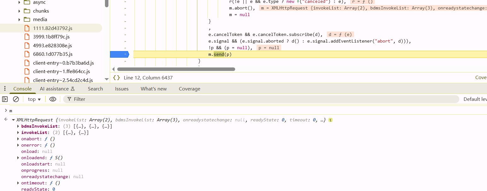
Task: Expand the onerror function
Action: (18, 145)
